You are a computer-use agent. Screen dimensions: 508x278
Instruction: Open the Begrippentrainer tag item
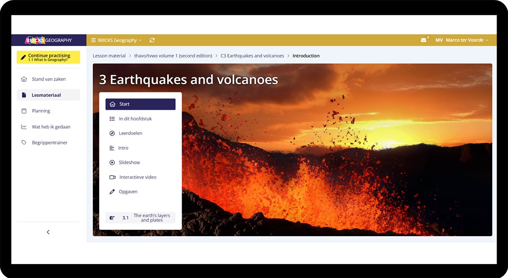pos(49,143)
